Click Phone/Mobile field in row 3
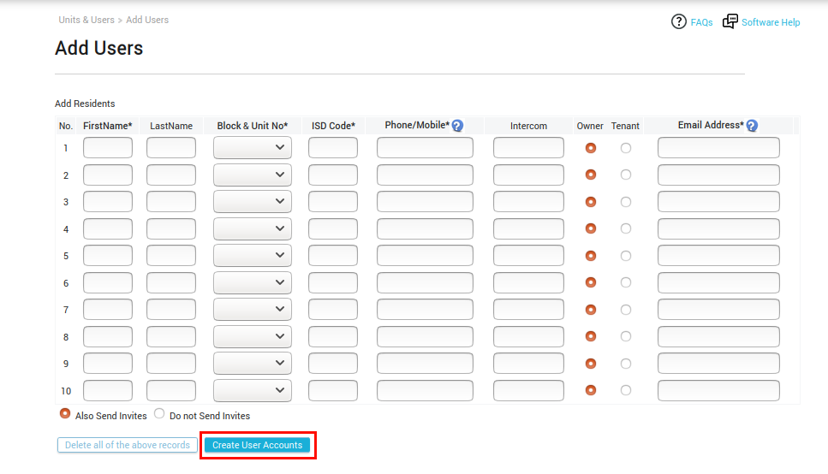The height and width of the screenshot is (474, 828). tap(425, 202)
